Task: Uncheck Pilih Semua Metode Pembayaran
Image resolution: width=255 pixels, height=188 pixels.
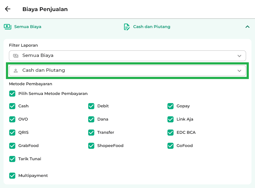Action: tap(12, 94)
